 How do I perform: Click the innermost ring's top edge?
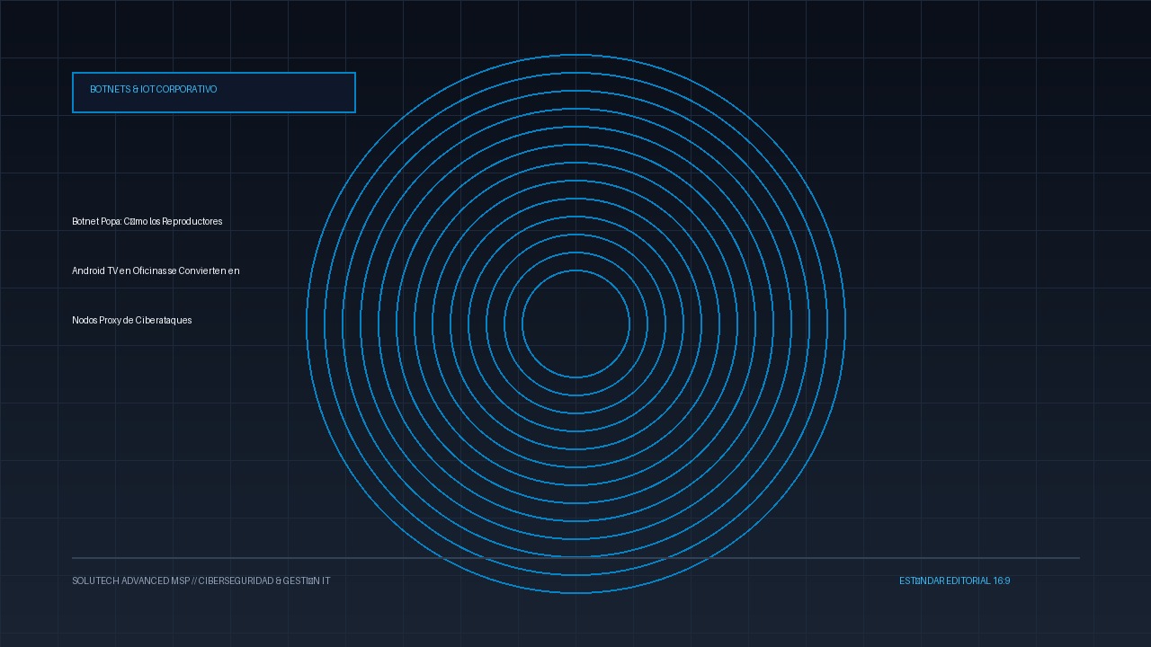coord(575,270)
